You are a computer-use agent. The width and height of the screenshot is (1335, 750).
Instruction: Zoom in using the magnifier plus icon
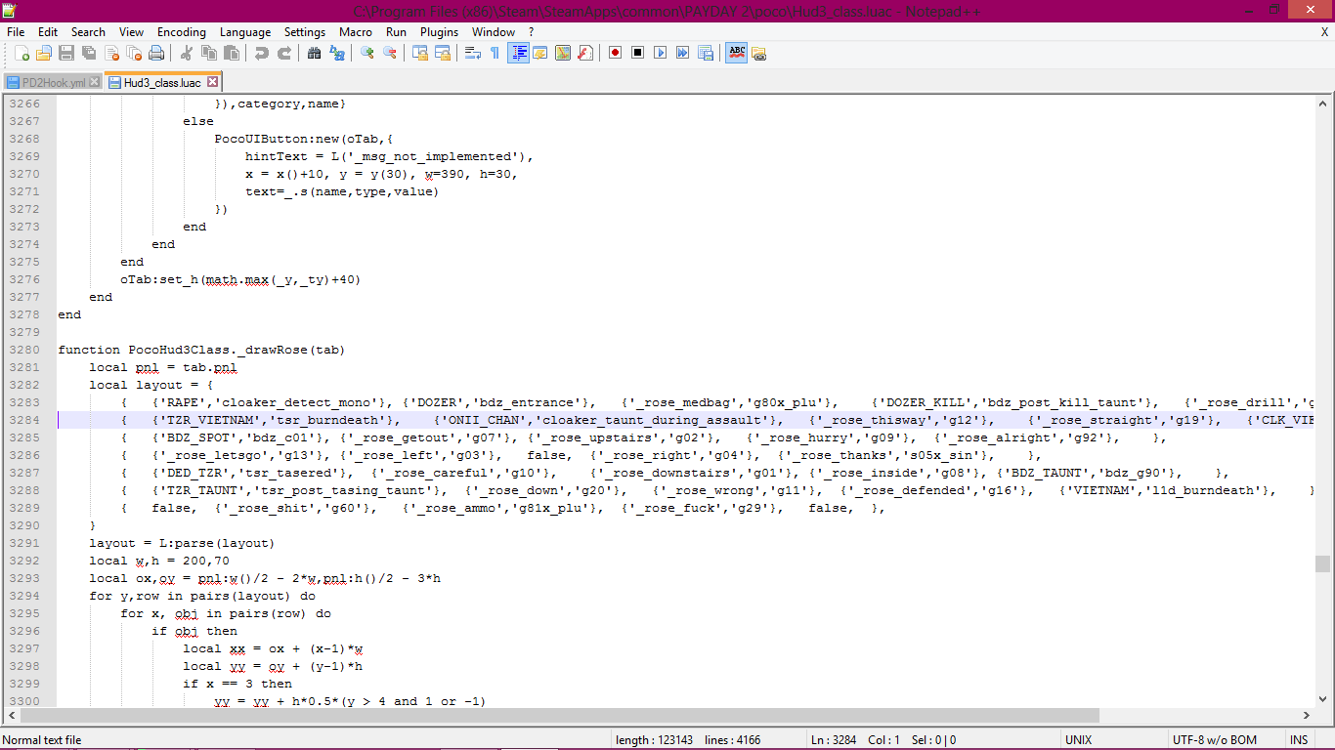click(x=366, y=53)
